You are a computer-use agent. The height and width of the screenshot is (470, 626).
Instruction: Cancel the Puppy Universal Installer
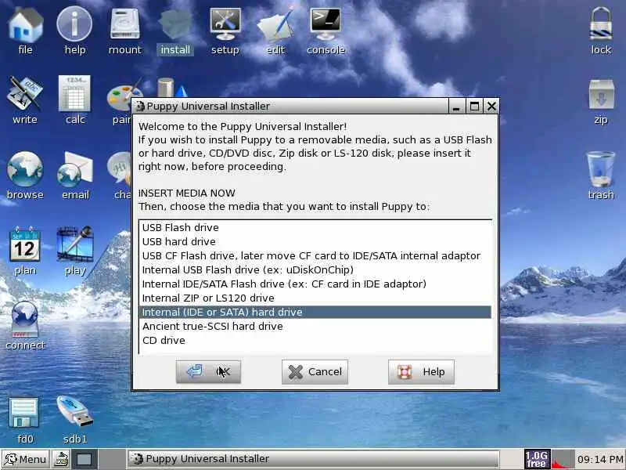315,371
